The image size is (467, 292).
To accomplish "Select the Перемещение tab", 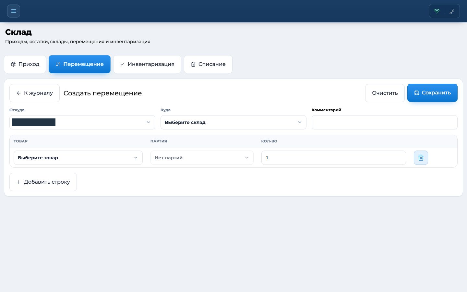I will click(79, 64).
